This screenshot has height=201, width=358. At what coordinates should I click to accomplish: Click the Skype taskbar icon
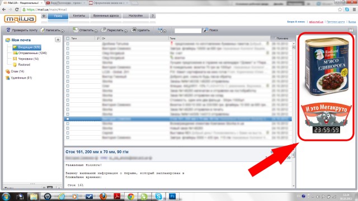[x=158, y=196]
